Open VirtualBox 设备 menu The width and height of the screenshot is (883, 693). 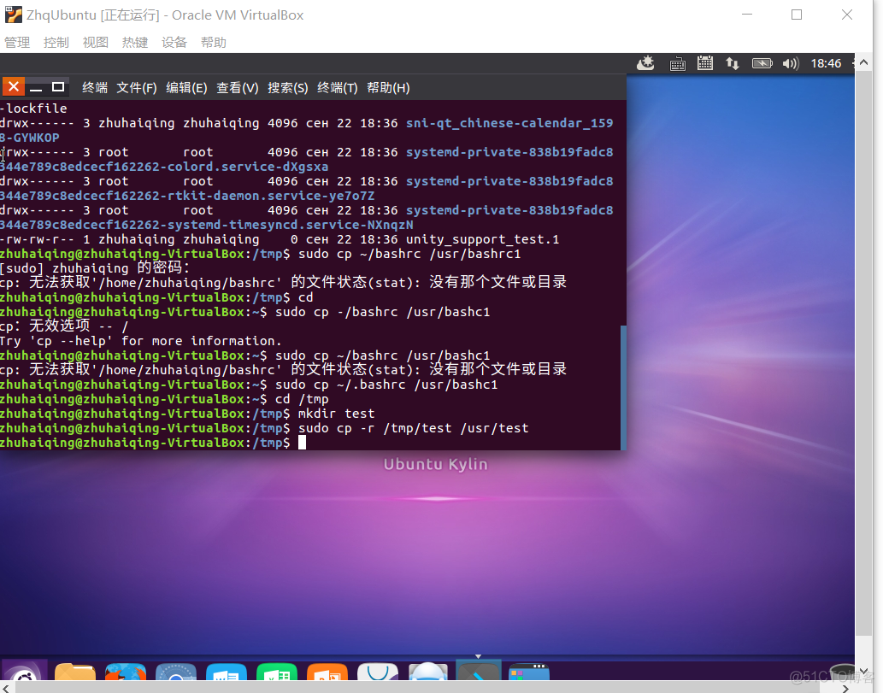(x=174, y=42)
